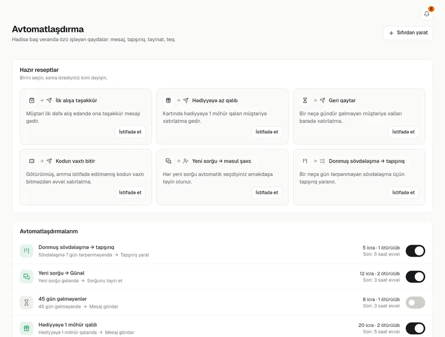Click the "5 icra · 1 ötürülüb" stats text
445x337 pixels.
pyautogui.click(x=381, y=248)
